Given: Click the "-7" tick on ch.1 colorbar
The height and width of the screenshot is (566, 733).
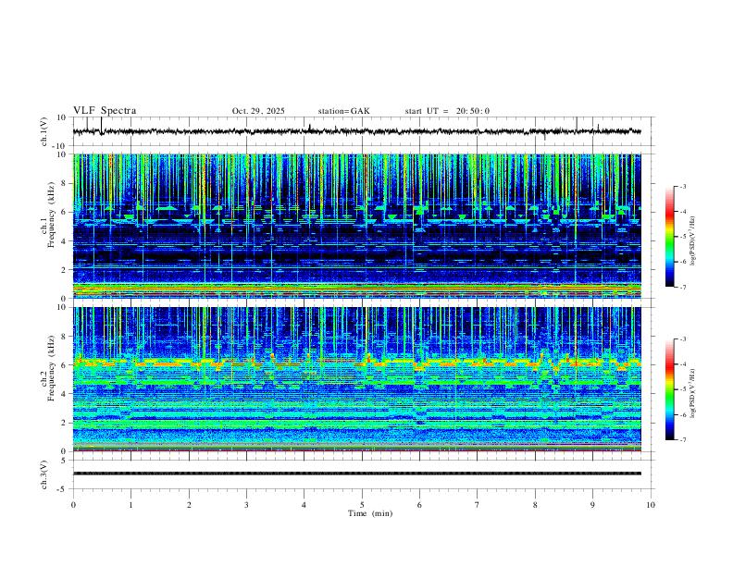Looking at the screenshot, I should [x=683, y=287].
